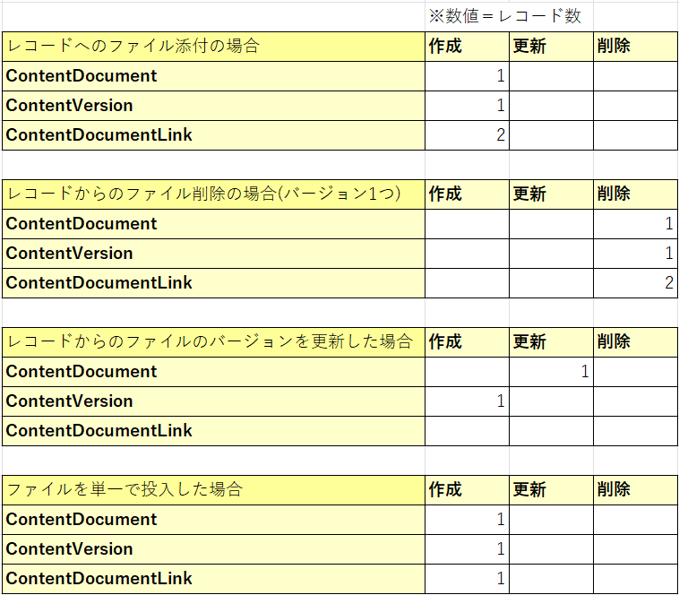The image size is (679, 595).
Task: Select 更新 header in the 単一で投入 table
Action: [551, 489]
